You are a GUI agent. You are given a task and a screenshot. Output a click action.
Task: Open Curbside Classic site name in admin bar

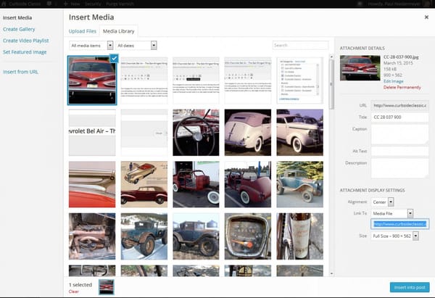pyautogui.click(x=25, y=4)
